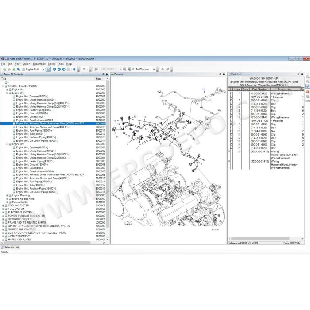
Task: Open the File menu
Action: click(3, 64)
